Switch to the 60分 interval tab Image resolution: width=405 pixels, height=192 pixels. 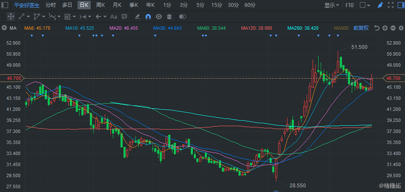pos(250,5)
